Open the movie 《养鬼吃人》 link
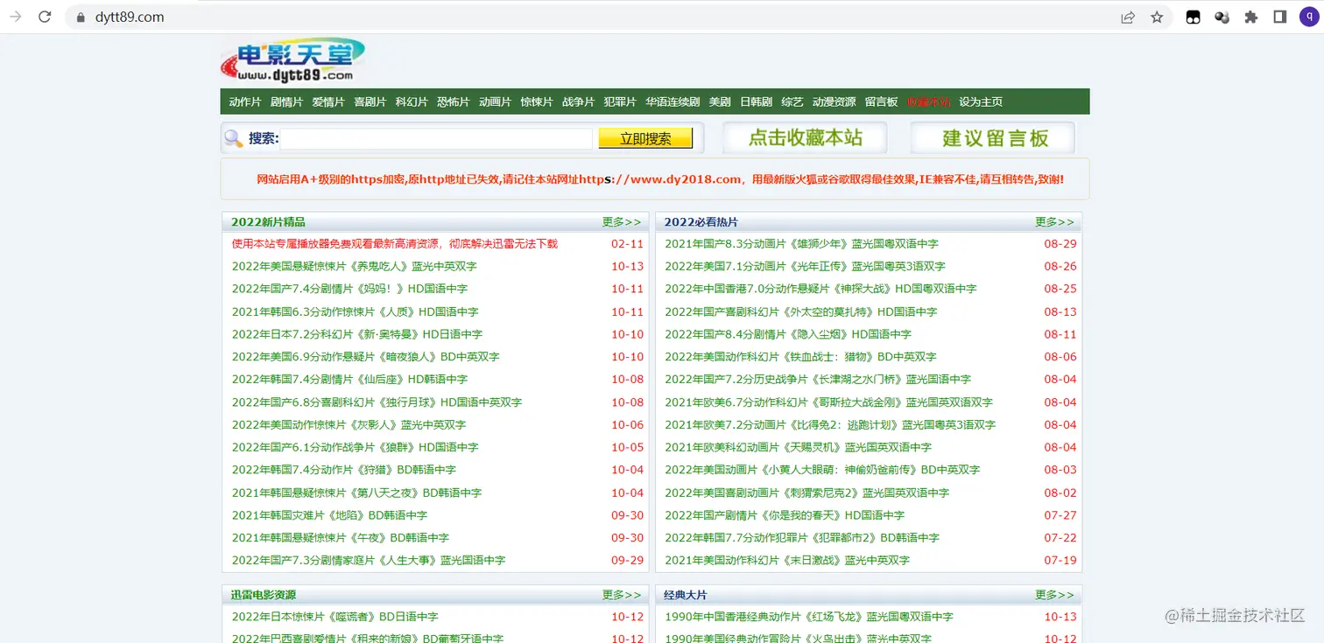This screenshot has width=1324, height=643. point(355,266)
